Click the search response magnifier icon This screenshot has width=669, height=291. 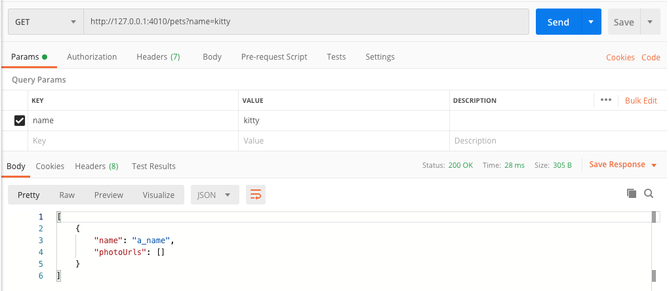click(649, 193)
